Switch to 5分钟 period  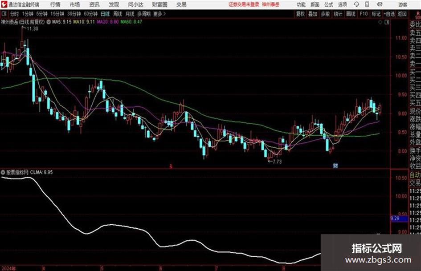click(x=42, y=14)
